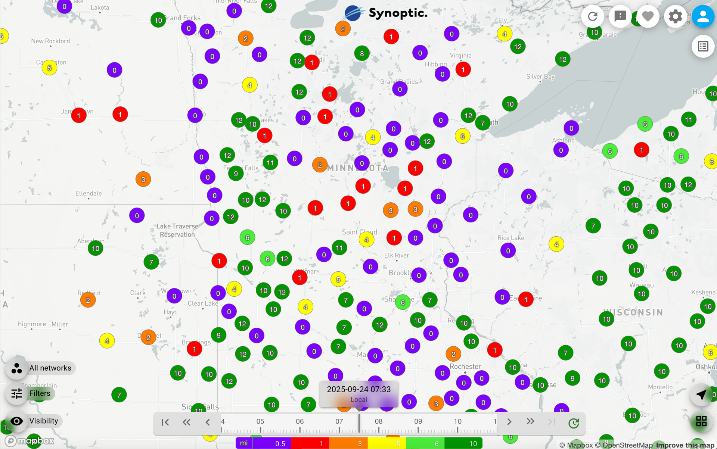The height and width of the screenshot is (449, 717).
Task: Reset timeline to current time
Action: (574, 423)
